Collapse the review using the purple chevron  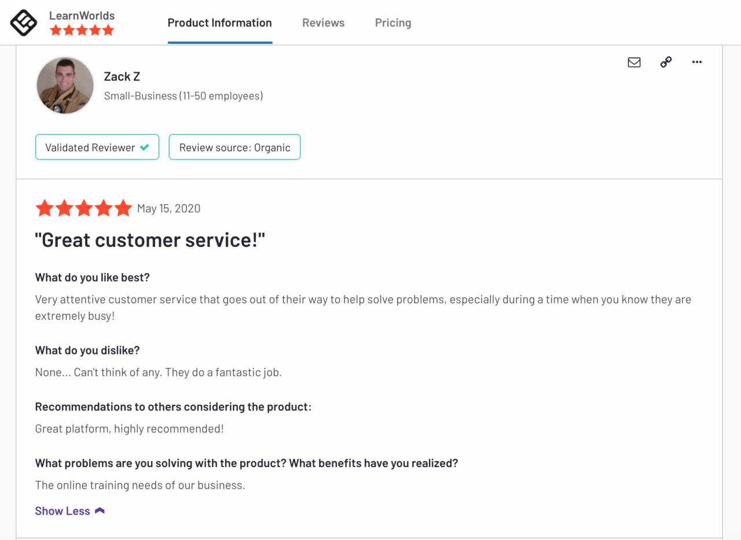pyautogui.click(x=100, y=510)
